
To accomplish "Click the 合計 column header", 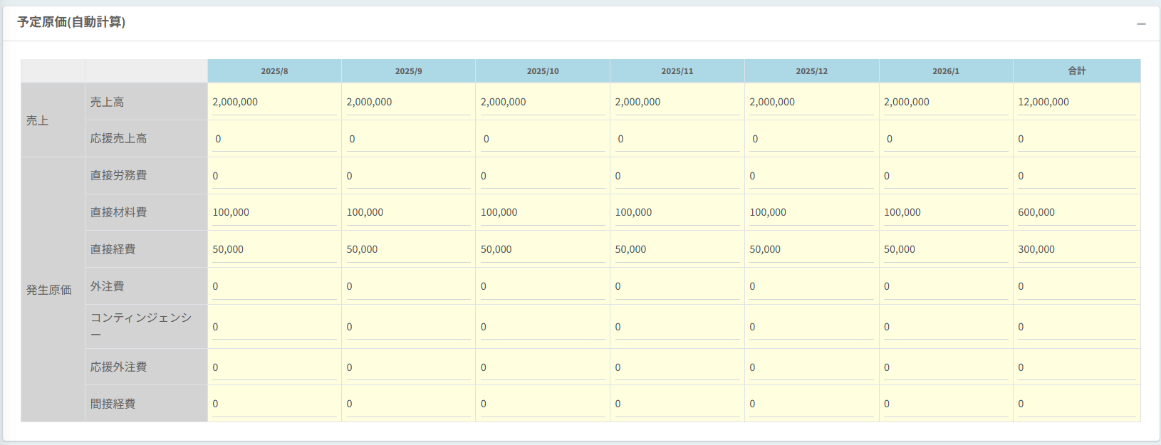I will 1076,71.
